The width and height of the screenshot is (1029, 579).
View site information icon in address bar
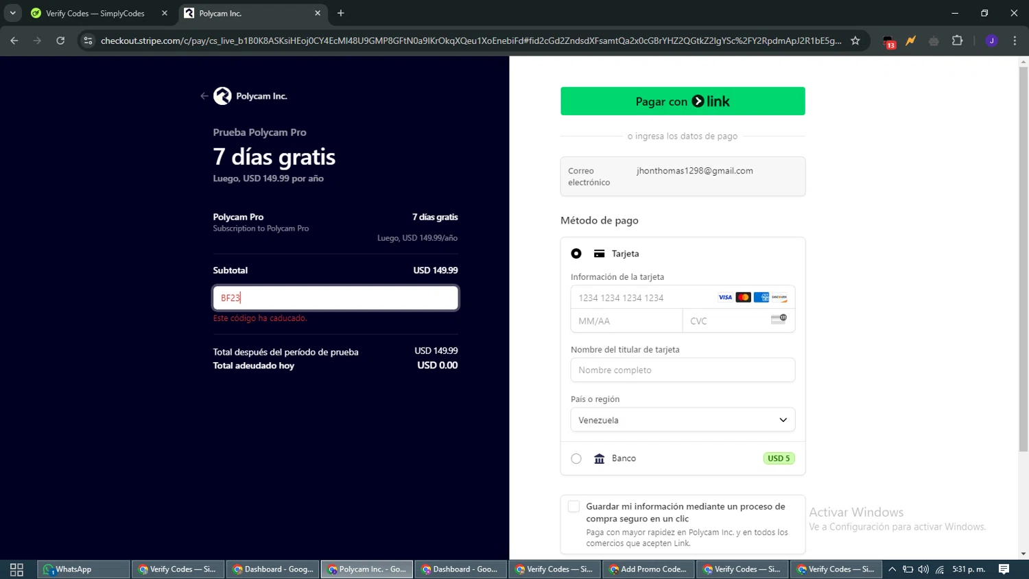coord(88,40)
